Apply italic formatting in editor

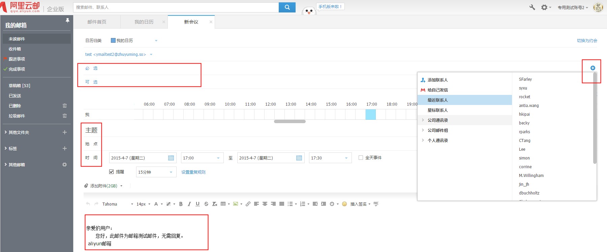pos(189,204)
